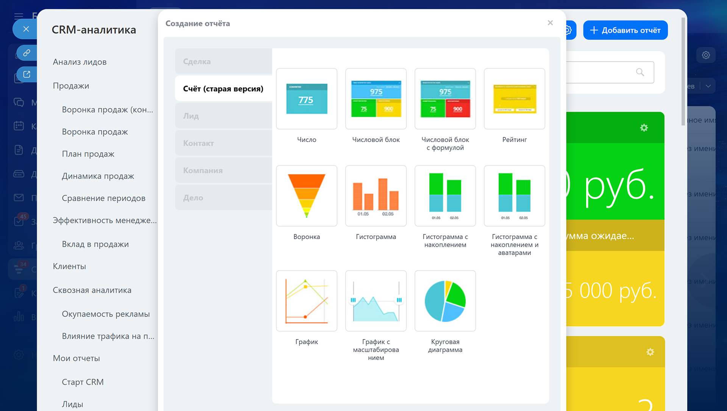Open Воронка продаж menu item
727x411 pixels.
95,132
